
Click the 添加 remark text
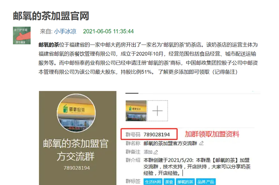point(148,152)
